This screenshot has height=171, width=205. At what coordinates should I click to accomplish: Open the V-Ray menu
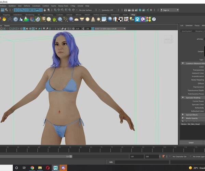(x=73, y=6)
